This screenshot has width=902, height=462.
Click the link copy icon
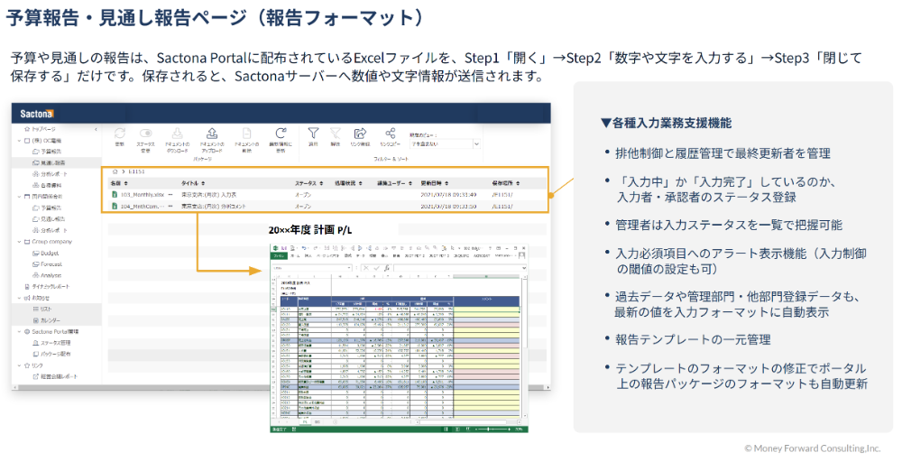click(x=390, y=134)
